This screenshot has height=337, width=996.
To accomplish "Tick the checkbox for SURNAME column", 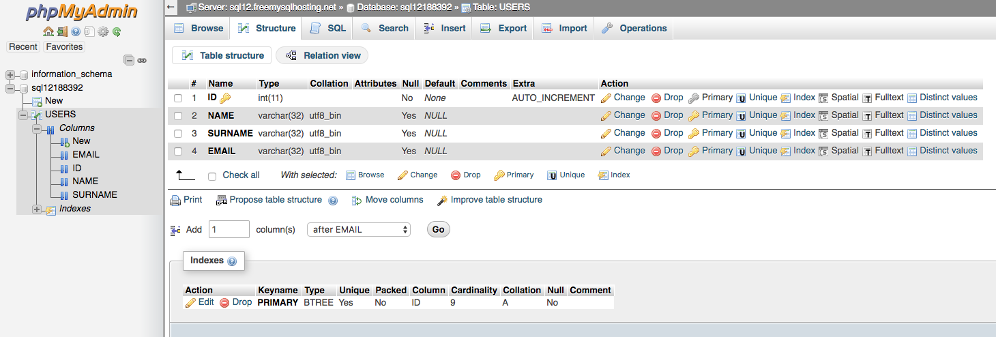I will coord(178,134).
